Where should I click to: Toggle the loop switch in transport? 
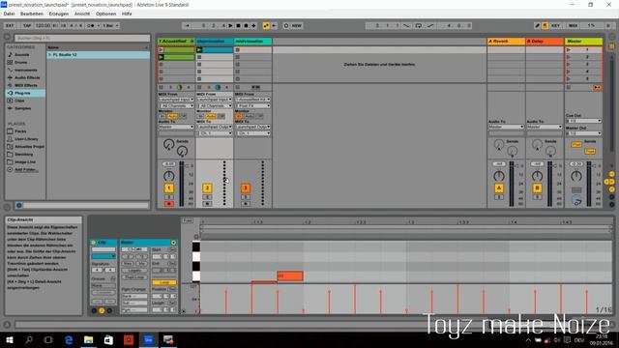point(419,26)
